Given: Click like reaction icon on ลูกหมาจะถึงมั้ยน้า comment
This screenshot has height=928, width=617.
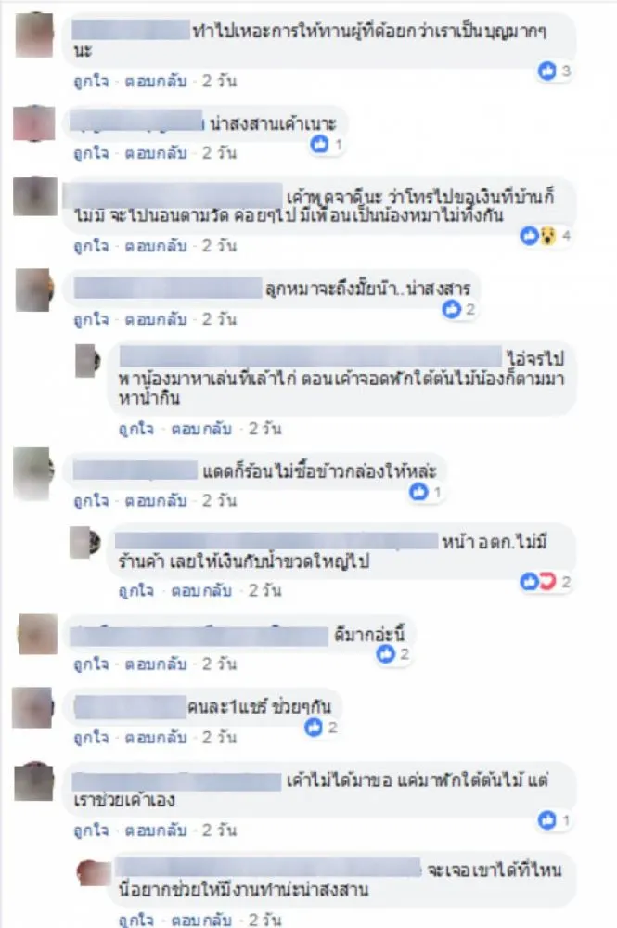Looking at the screenshot, I should 451,309.
